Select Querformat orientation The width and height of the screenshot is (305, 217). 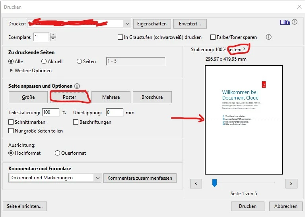click(x=57, y=153)
